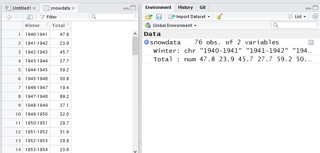320x153 pixels.
Task: Click the data viewer scroll up arrow
Action: 135,34
